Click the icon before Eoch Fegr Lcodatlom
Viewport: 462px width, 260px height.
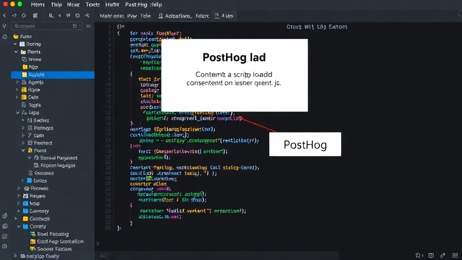click(32, 241)
